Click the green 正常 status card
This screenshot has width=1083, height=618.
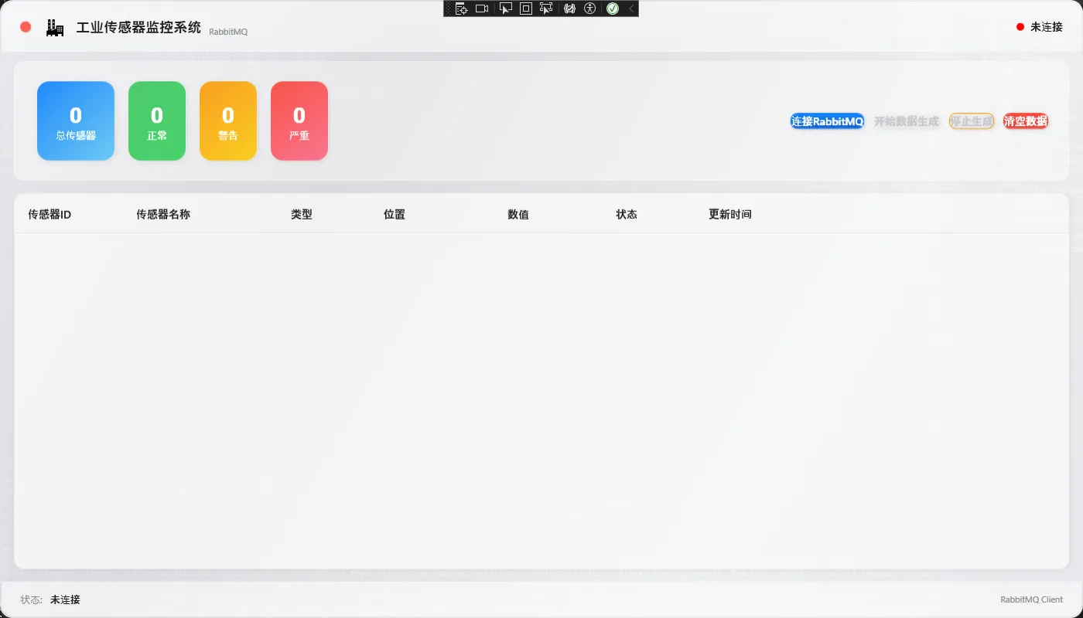pos(157,121)
